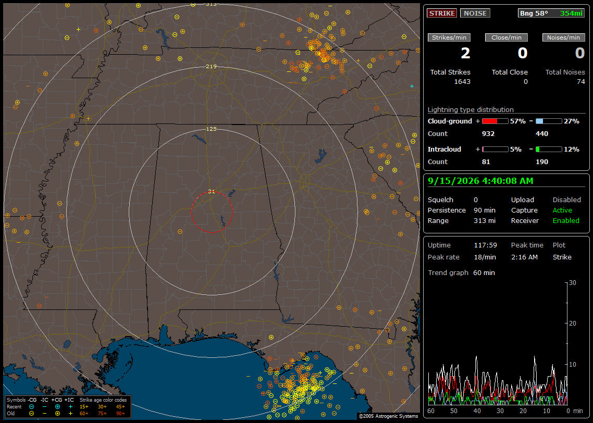Image resolution: width=593 pixels, height=423 pixels.
Task: Select the Strikes/min label button
Action: click(449, 38)
